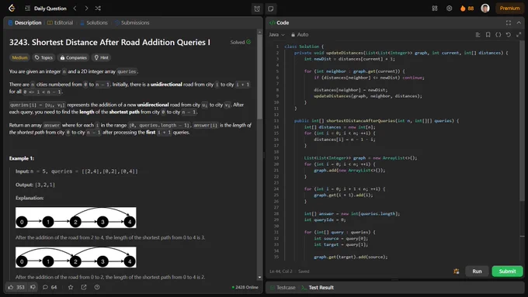Collapse the Code panel chevron
Image resolution: width=528 pixels, height=297 pixels.
click(x=519, y=22)
